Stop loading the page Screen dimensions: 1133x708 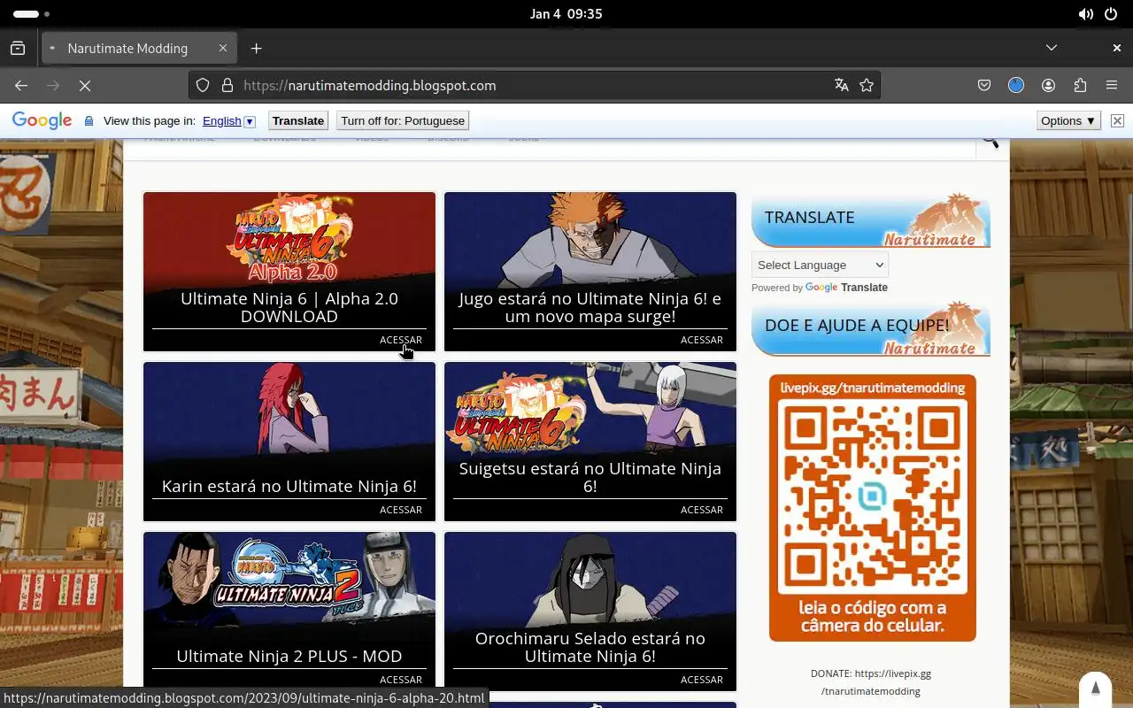click(x=85, y=85)
